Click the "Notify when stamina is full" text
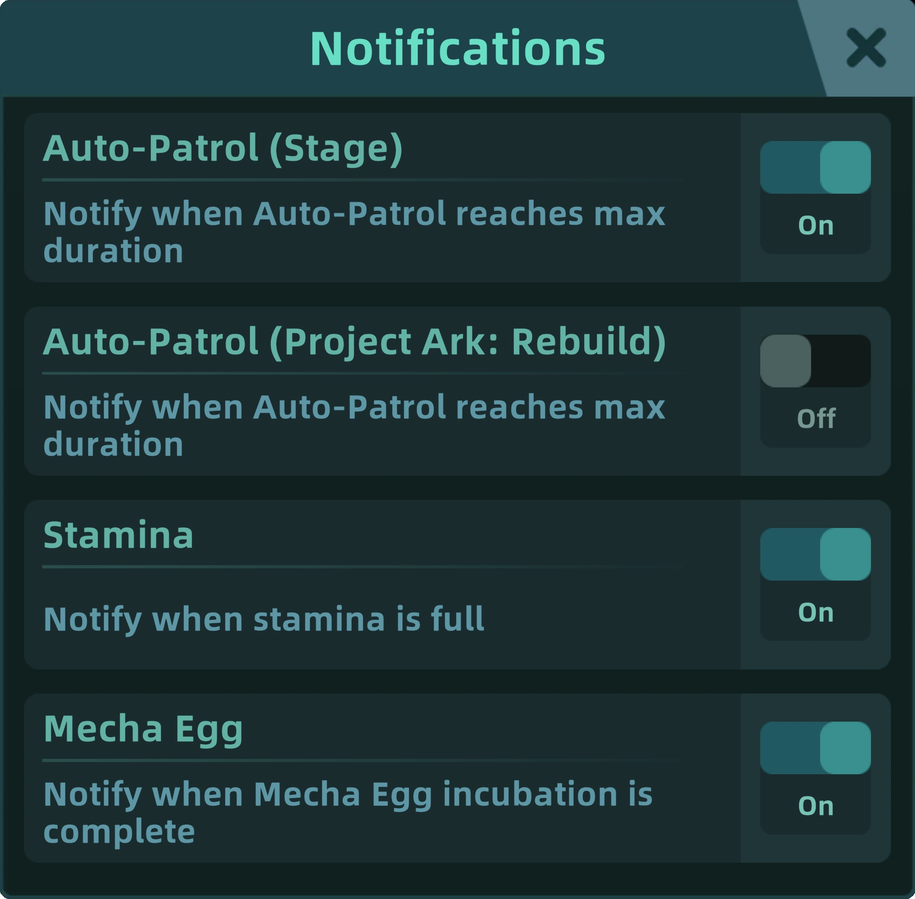 264,619
